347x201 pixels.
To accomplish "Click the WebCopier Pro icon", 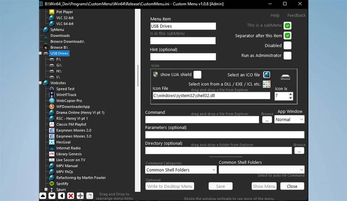I will click(x=51, y=101).
